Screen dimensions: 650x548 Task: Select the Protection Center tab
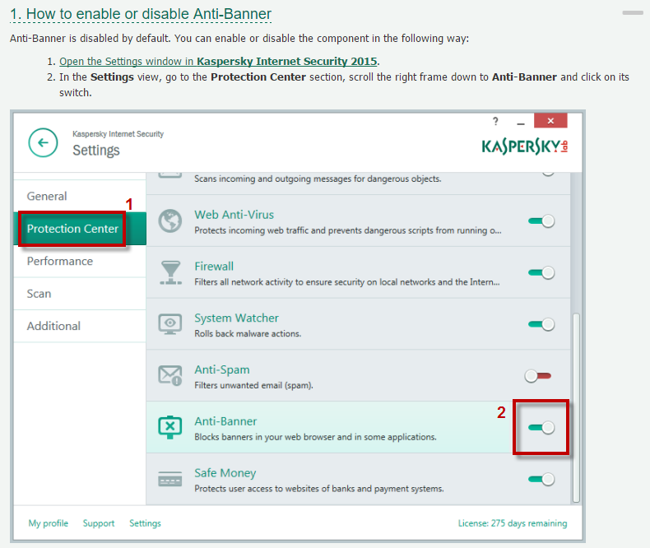(80, 229)
